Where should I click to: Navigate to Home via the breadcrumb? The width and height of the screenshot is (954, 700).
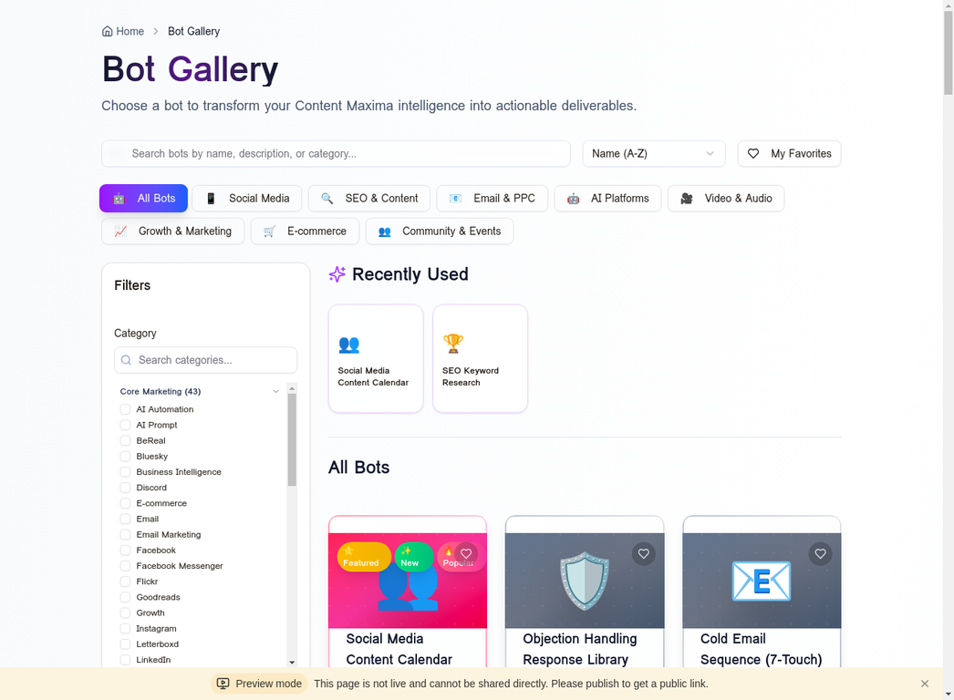click(x=122, y=31)
